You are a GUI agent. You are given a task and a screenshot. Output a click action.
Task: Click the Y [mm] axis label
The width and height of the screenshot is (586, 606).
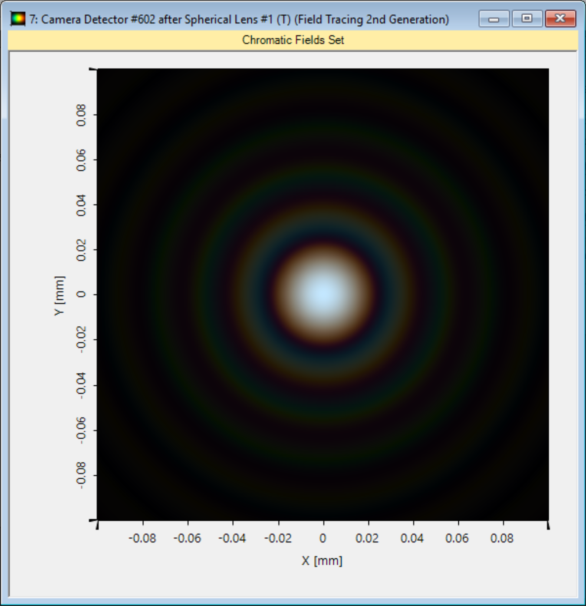coord(59,295)
